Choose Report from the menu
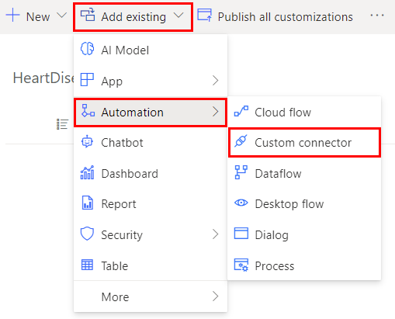Screen dimensions: 395x319 coord(151,204)
